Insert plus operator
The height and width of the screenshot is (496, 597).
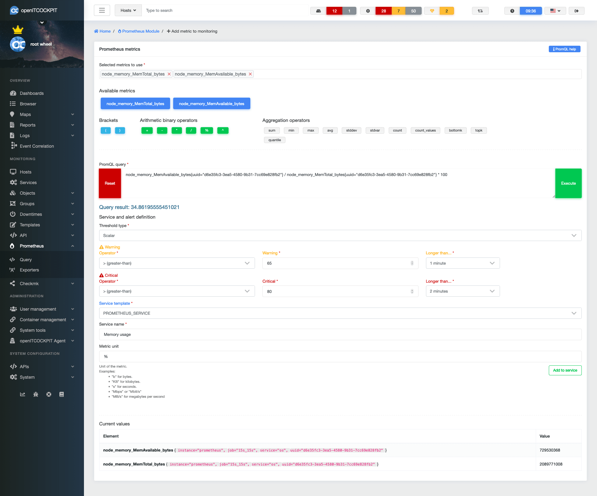[147, 131]
